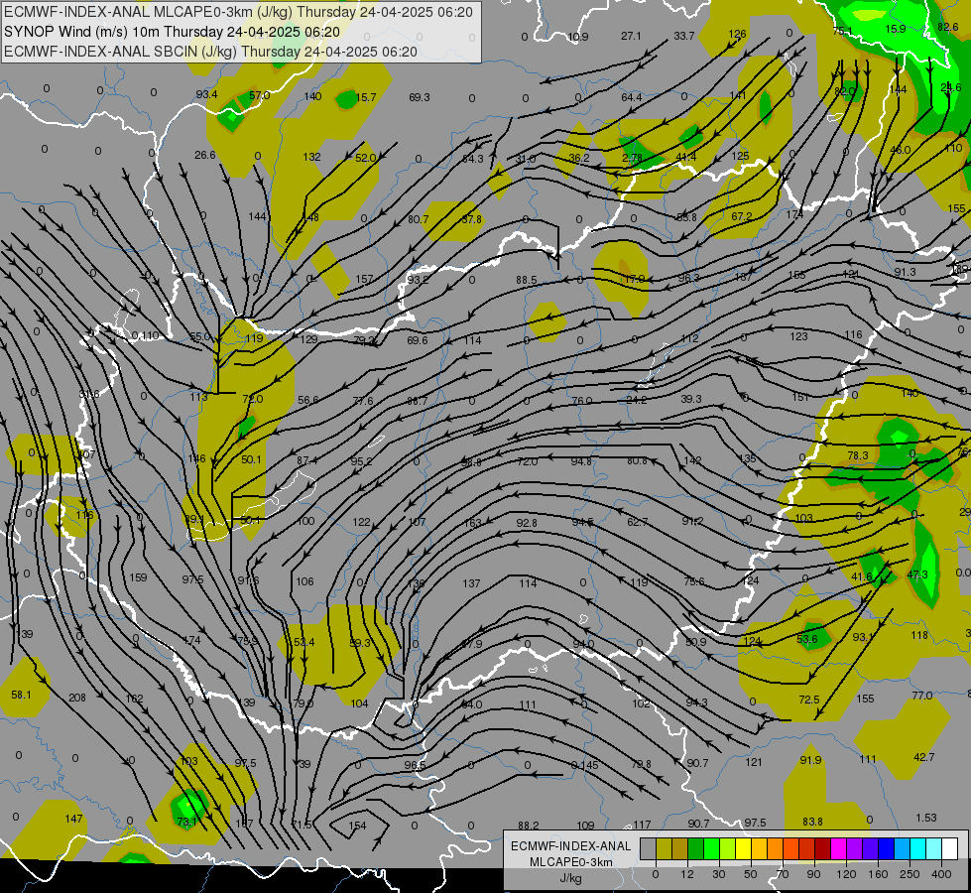The height and width of the screenshot is (893, 971).
Task: Click legend tick label '250'
Action: click(910, 874)
